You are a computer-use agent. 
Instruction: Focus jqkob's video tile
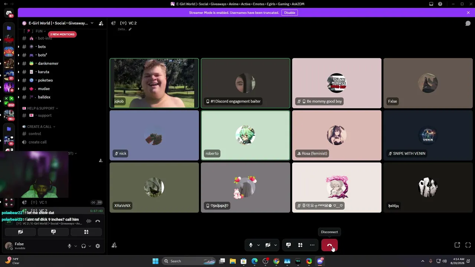click(x=154, y=83)
